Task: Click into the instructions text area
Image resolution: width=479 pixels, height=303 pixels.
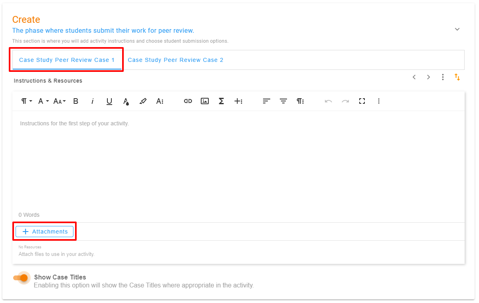Action: pyautogui.click(x=238, y=160)
